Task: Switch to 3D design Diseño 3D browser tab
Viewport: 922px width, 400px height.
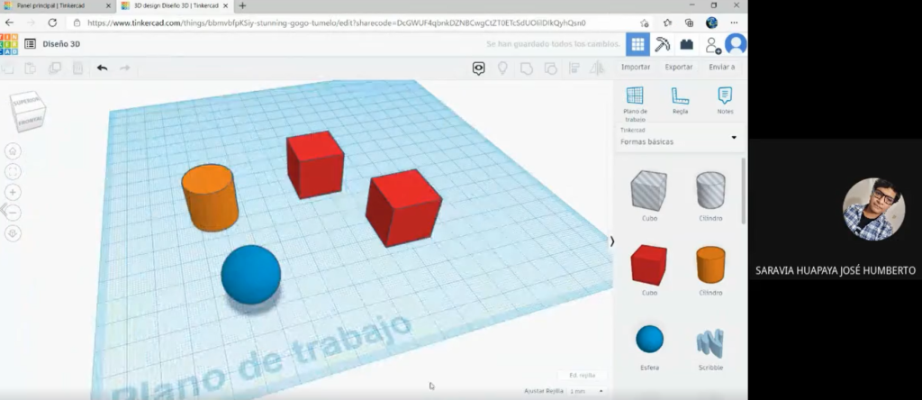Action: point(174,5)
